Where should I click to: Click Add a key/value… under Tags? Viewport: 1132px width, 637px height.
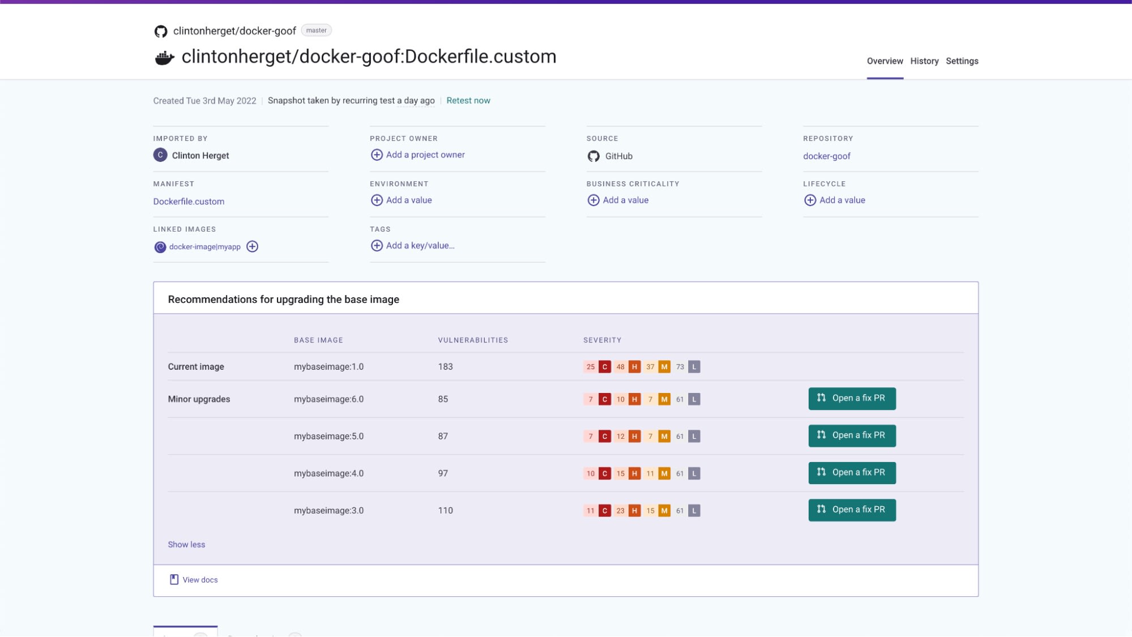coord(420,245)
